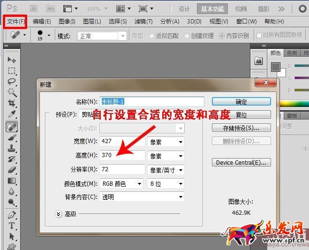Launch Mini Bridge from top bar
309x250 pixels.
click(x=51, y=9)
